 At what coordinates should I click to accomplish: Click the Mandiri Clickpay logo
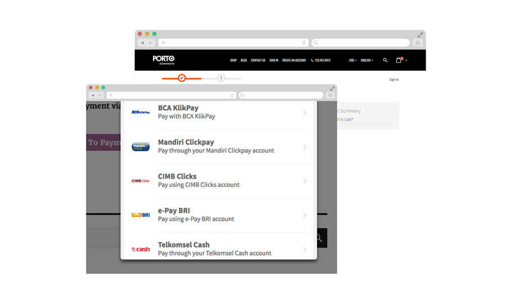pos(141,147)
